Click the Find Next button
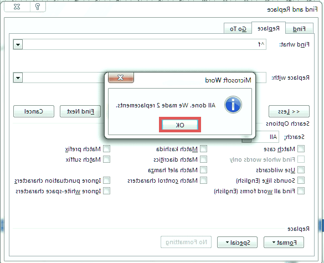The image size is (324, 263). pyautogui.click(x=80, y=111)
